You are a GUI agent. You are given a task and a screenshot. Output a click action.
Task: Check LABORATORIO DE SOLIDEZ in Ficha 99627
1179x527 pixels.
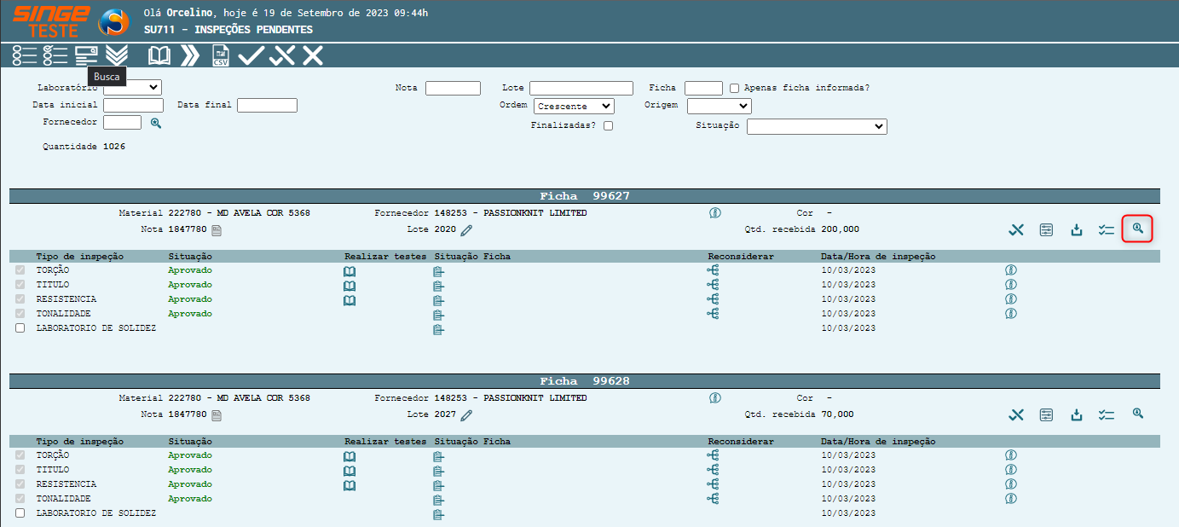point(20,328)
